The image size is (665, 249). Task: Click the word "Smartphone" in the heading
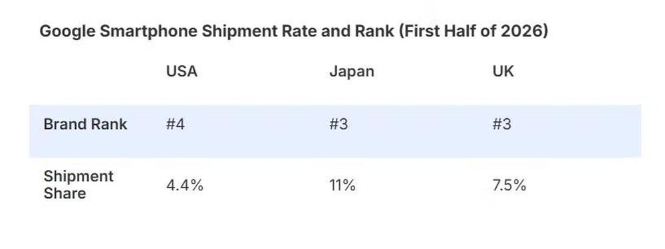(148, 32)
